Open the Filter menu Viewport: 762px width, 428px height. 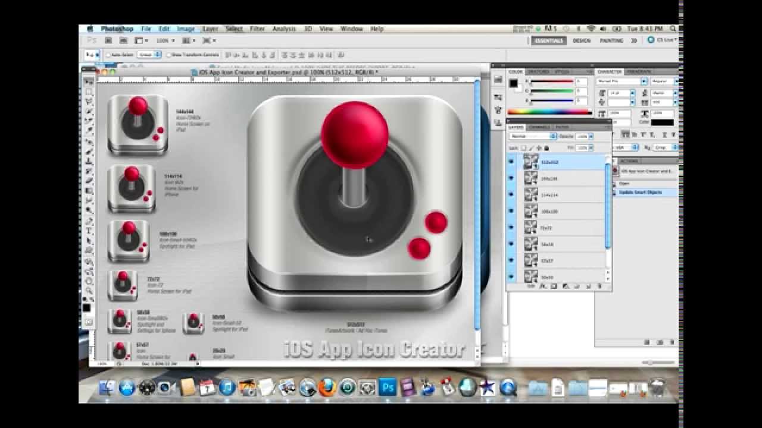[257, 29]
